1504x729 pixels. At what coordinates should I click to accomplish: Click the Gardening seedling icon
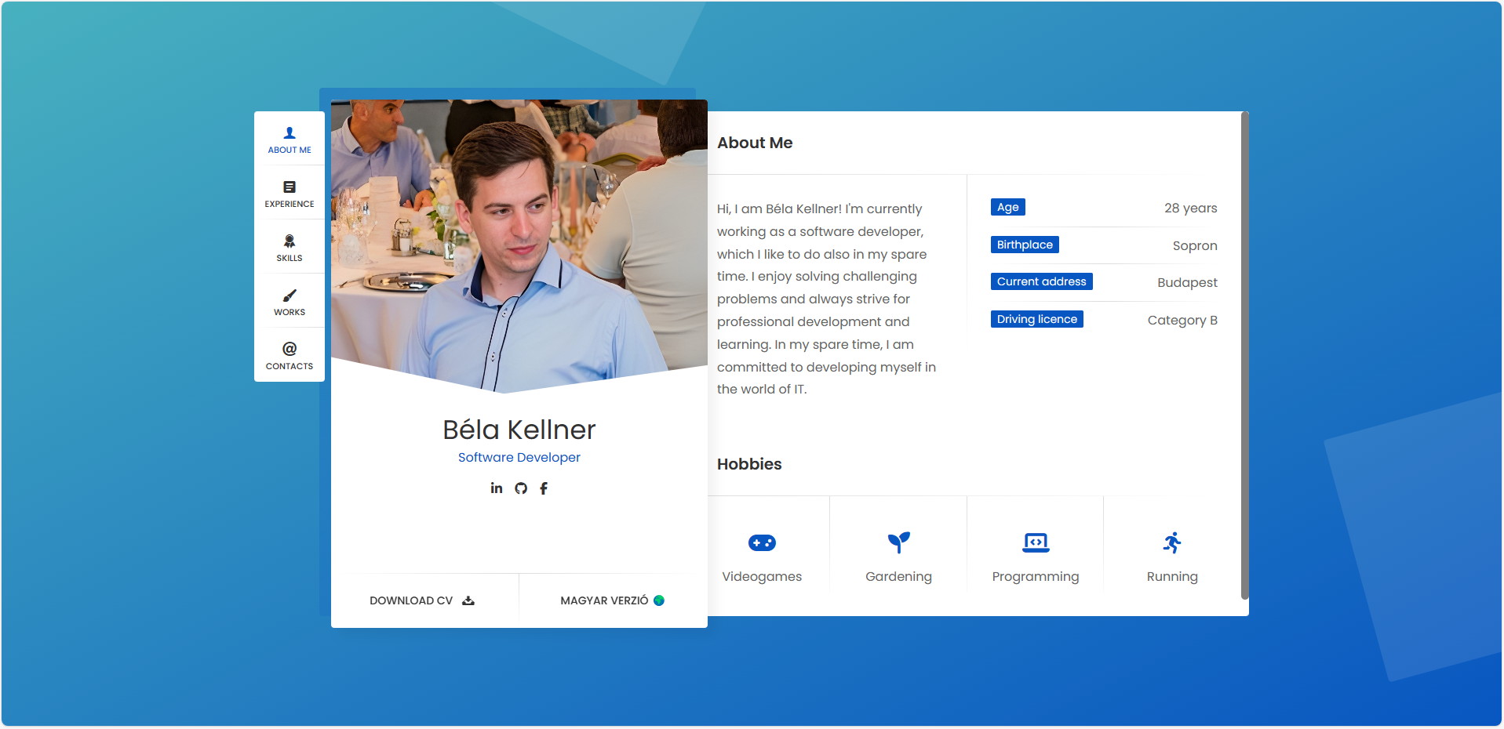click(899, 542)
